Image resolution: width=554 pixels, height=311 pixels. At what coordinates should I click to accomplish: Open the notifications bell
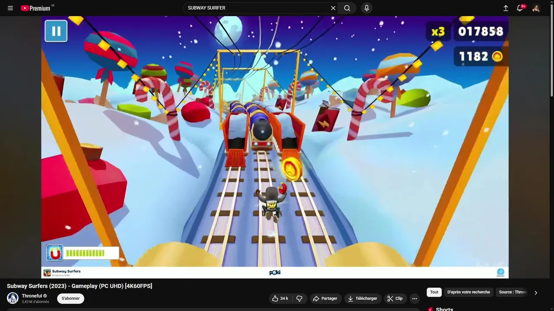pyautogui.click(x=521, y=8)
